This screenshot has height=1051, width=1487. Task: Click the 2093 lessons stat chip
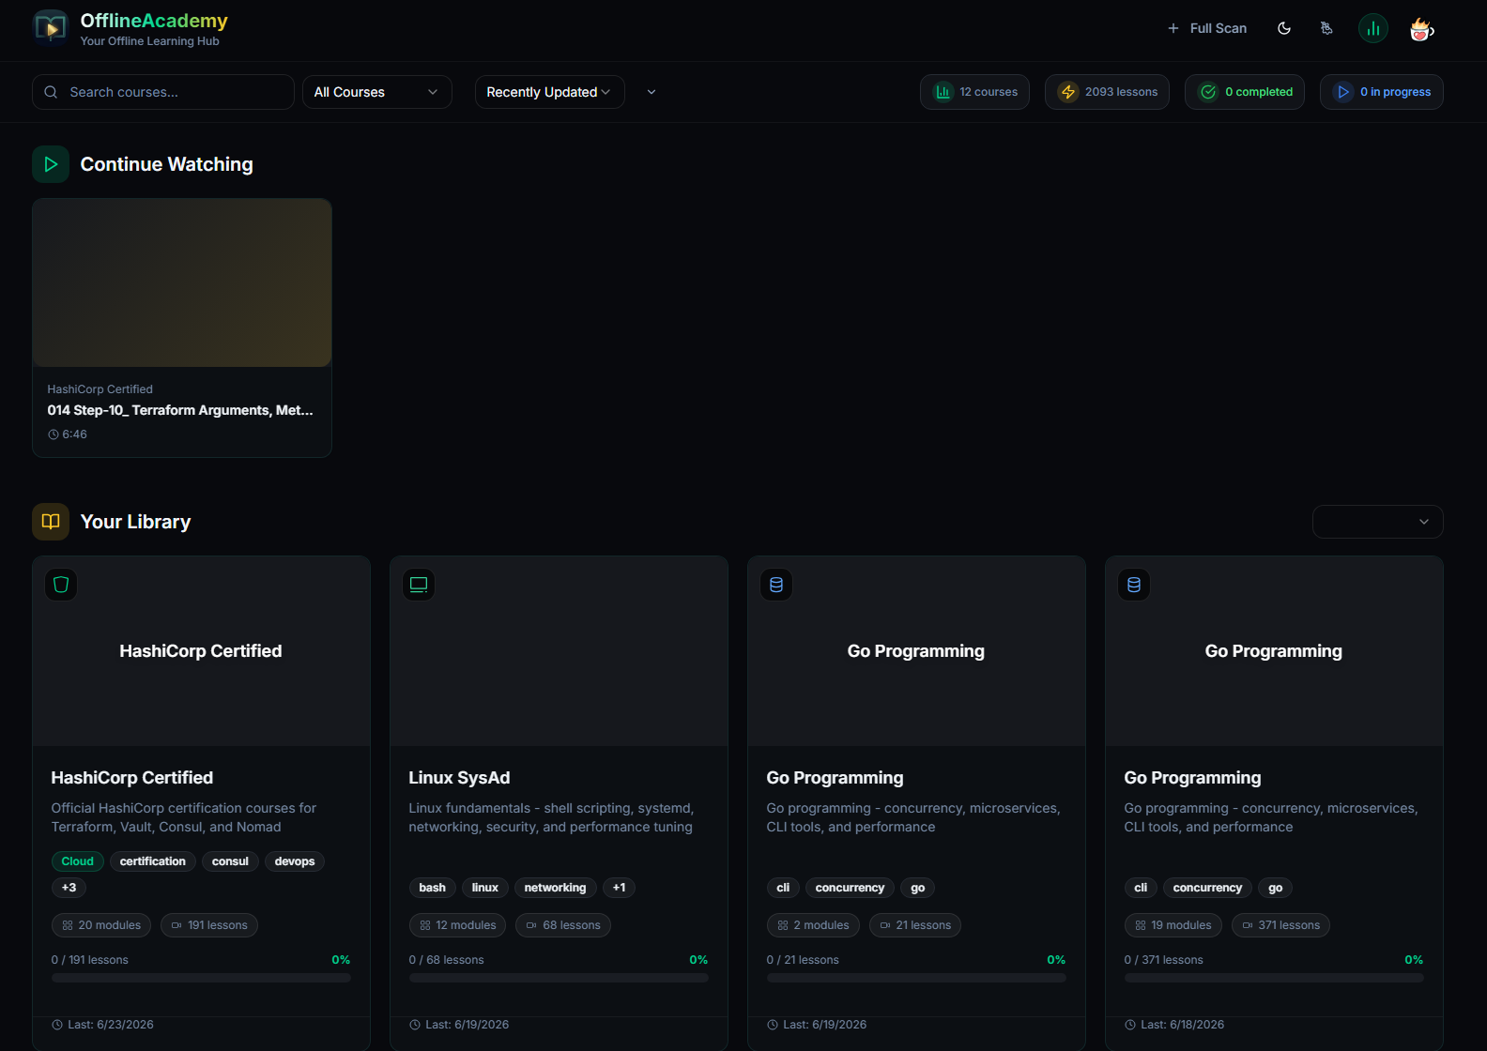click(1108, 92)
